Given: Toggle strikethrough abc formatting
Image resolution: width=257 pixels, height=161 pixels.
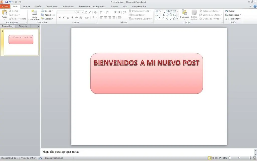Looking at the screenshot, I should [x=76, y=17].
